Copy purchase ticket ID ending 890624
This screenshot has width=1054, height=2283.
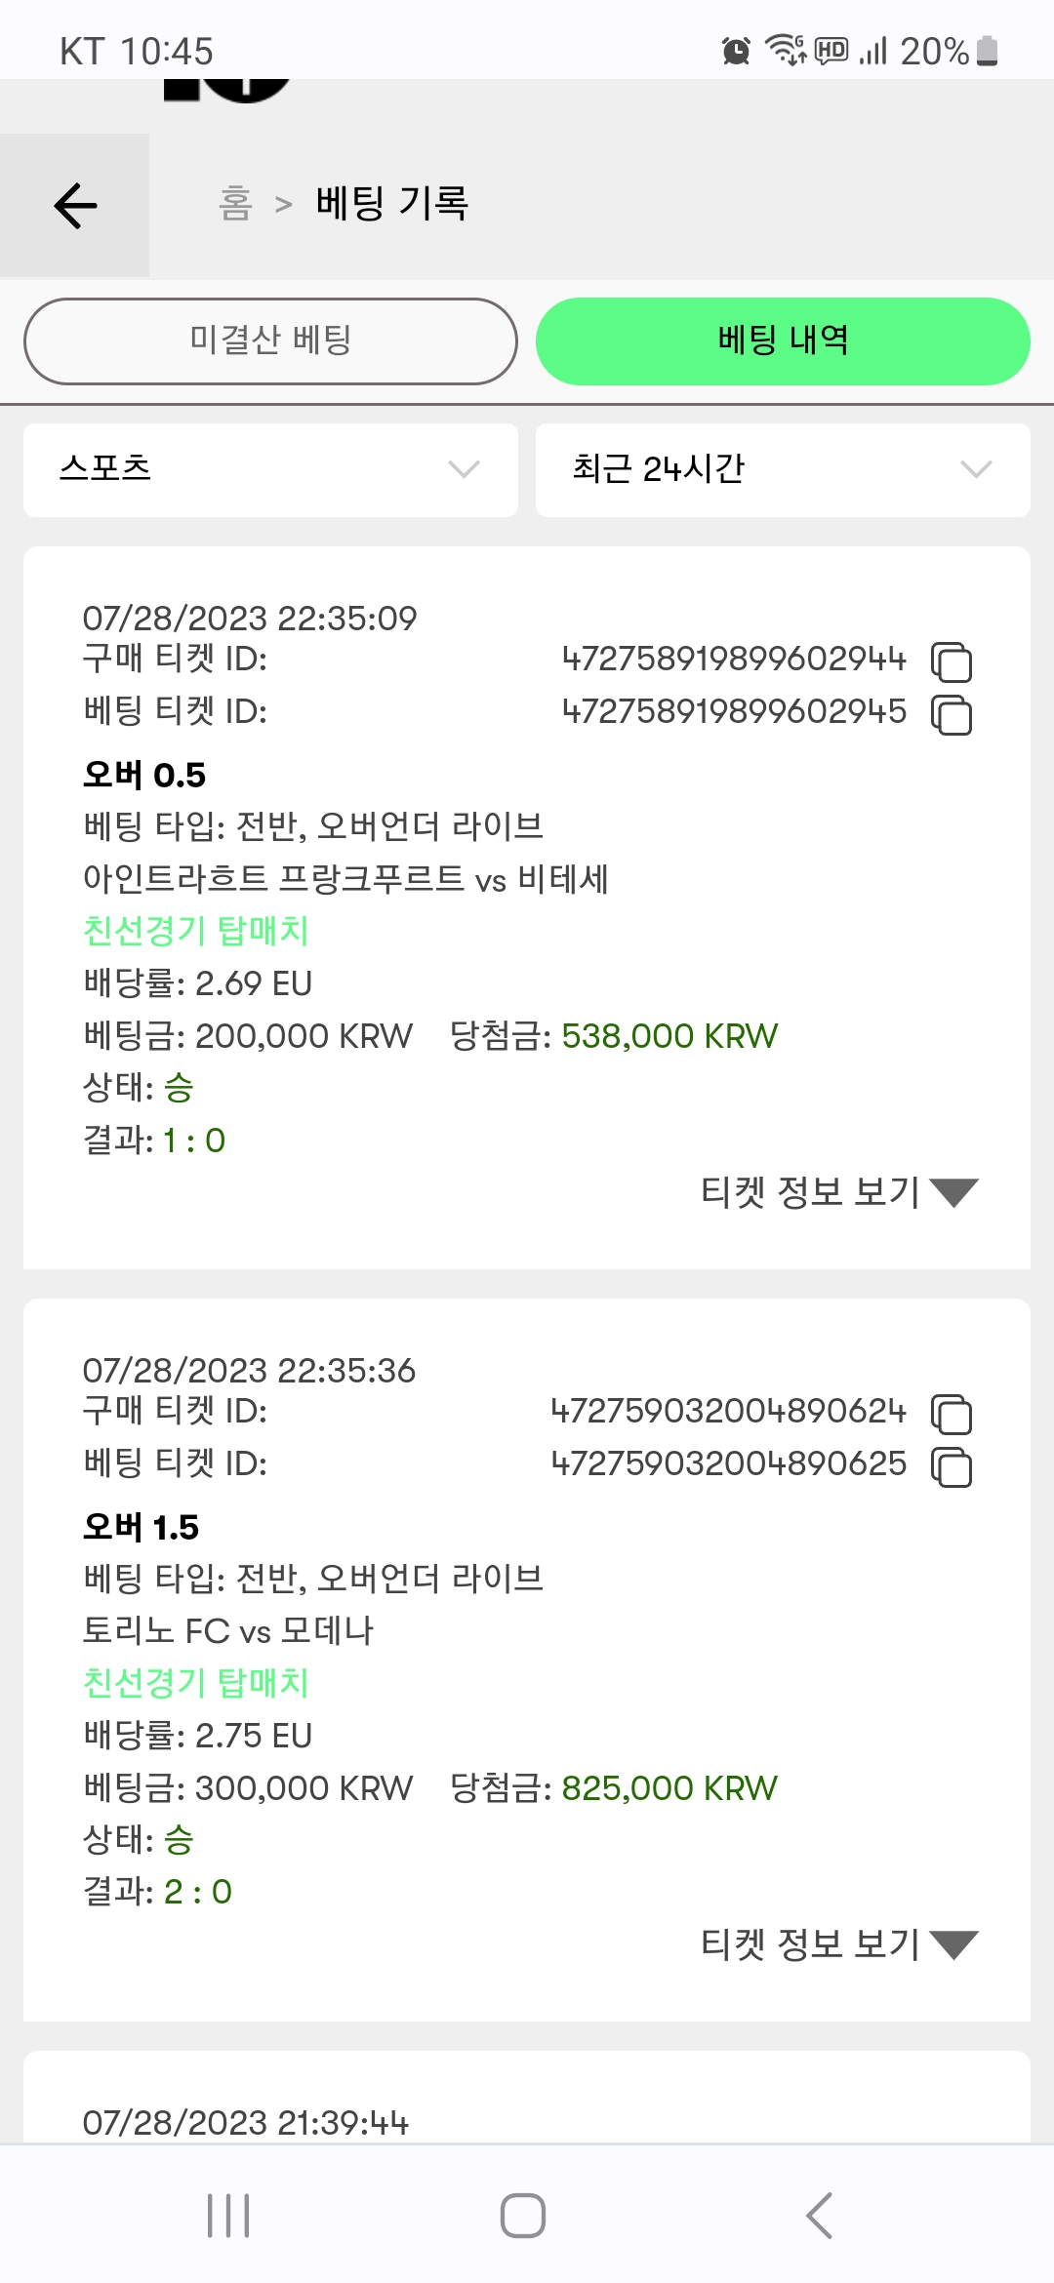[952, 1415]
